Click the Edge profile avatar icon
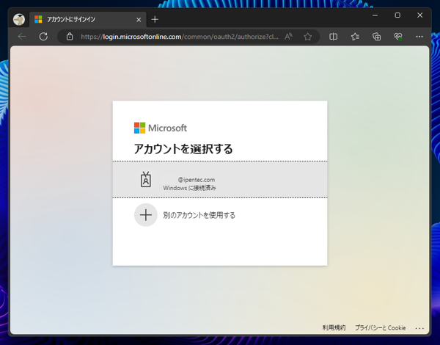This screenshot has width=440, height=345. [x=19, y=20]
